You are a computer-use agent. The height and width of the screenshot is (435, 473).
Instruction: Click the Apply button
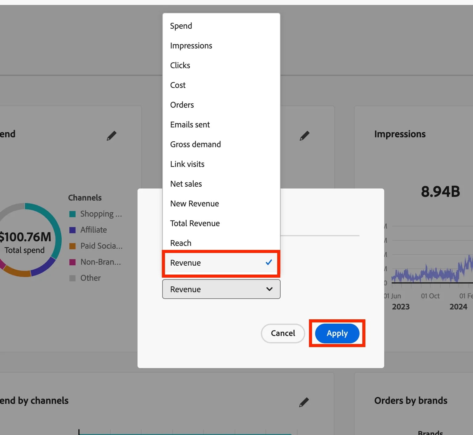pyautogui.click(x=337, y=333)
